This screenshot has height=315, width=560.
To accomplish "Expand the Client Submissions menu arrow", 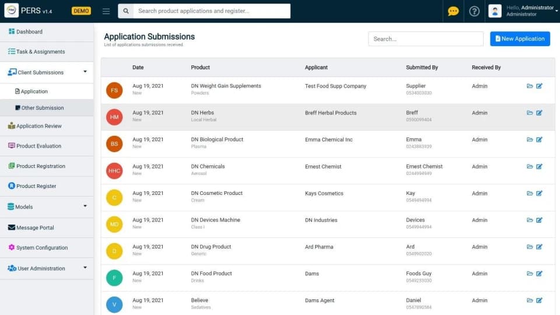I will click(x=85, y=72).
